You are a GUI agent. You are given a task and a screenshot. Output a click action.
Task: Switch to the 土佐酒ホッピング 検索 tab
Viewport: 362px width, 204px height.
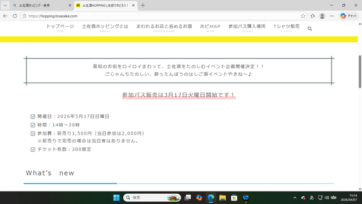(41, 5)
